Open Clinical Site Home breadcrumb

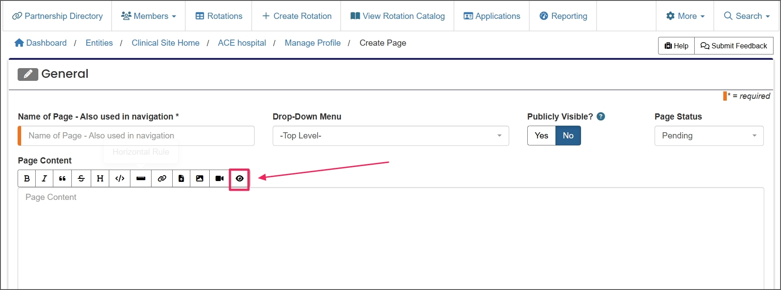(166, 43)
